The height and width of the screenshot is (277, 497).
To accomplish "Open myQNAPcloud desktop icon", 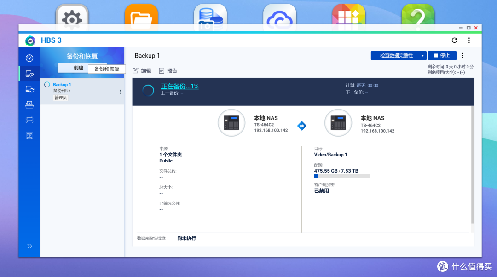I will pyautogui.click(x=280, y=17).
